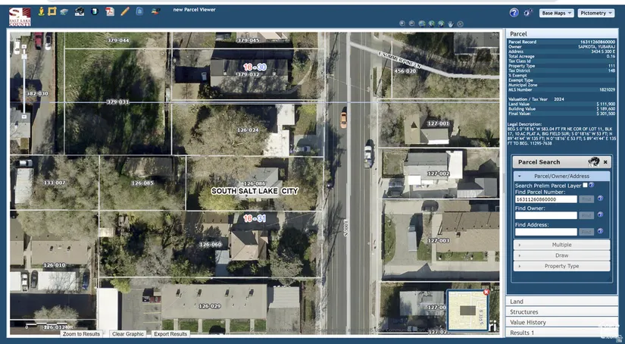The image size is (625, 344).
Task: Expand the Multiple search section
Action: click(561, 245)
